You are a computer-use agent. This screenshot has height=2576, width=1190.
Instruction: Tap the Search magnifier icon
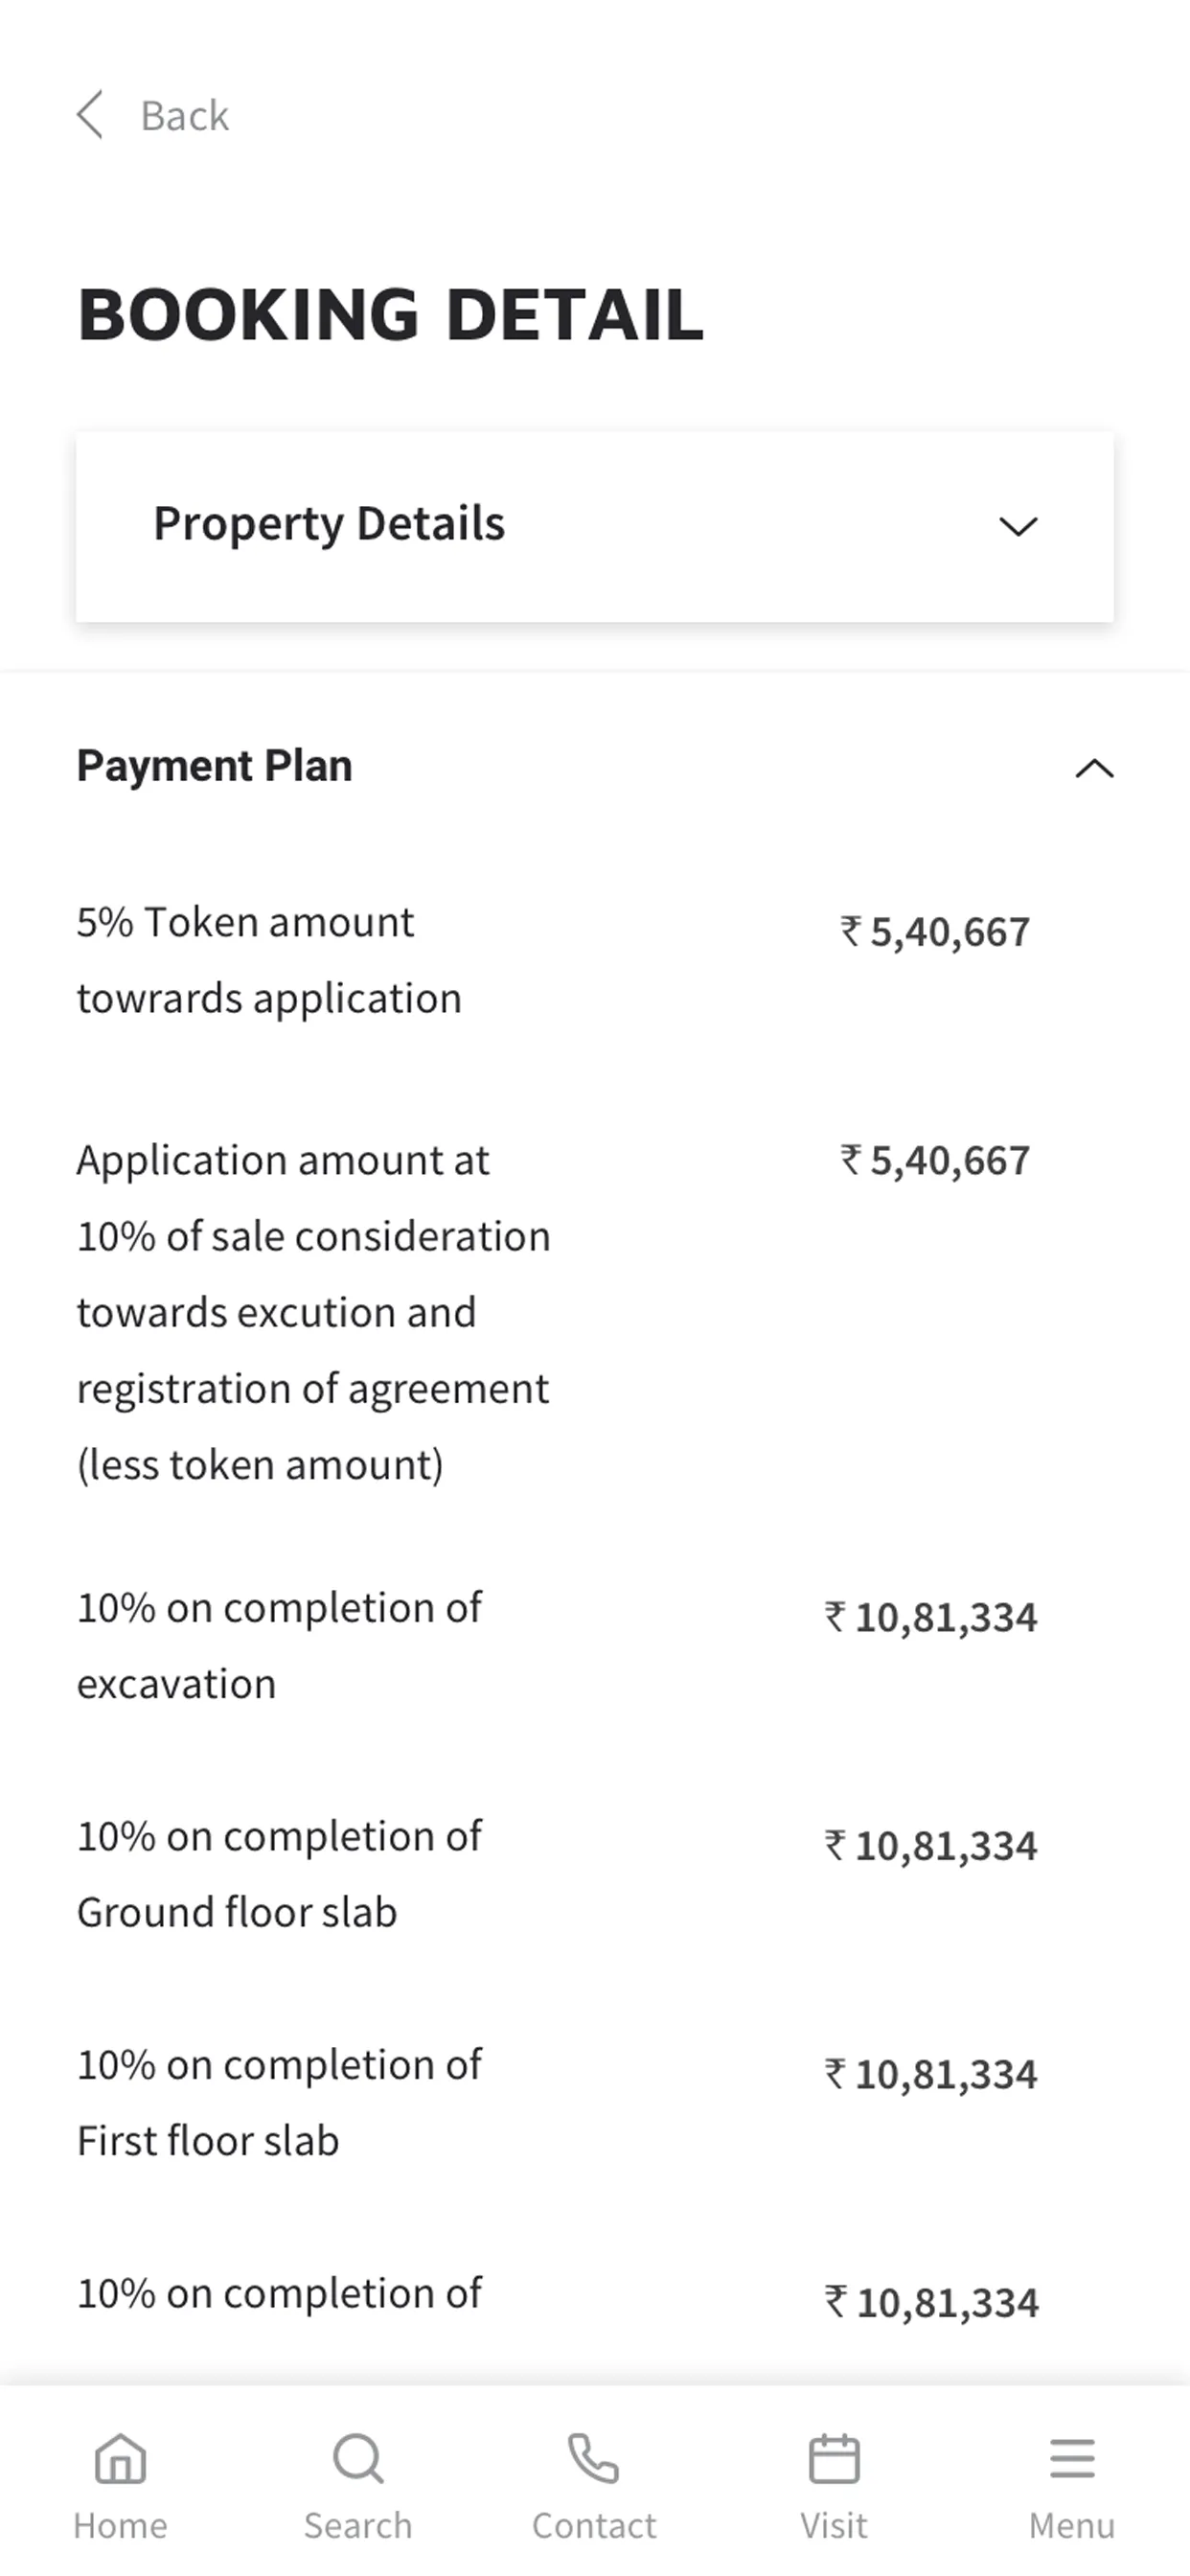click(x=358, y=2458)
